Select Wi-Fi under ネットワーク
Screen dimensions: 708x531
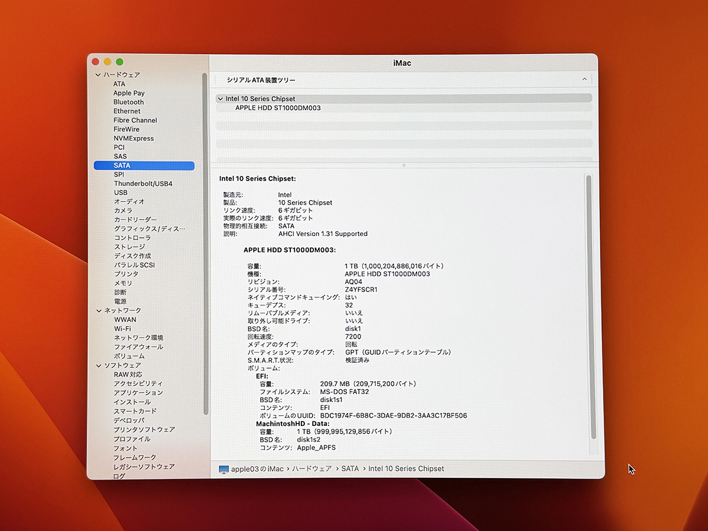point(122,329)
